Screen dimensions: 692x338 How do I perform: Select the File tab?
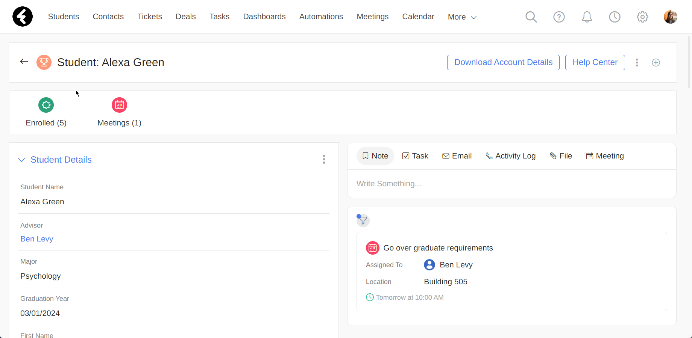(x=561, y=156)
